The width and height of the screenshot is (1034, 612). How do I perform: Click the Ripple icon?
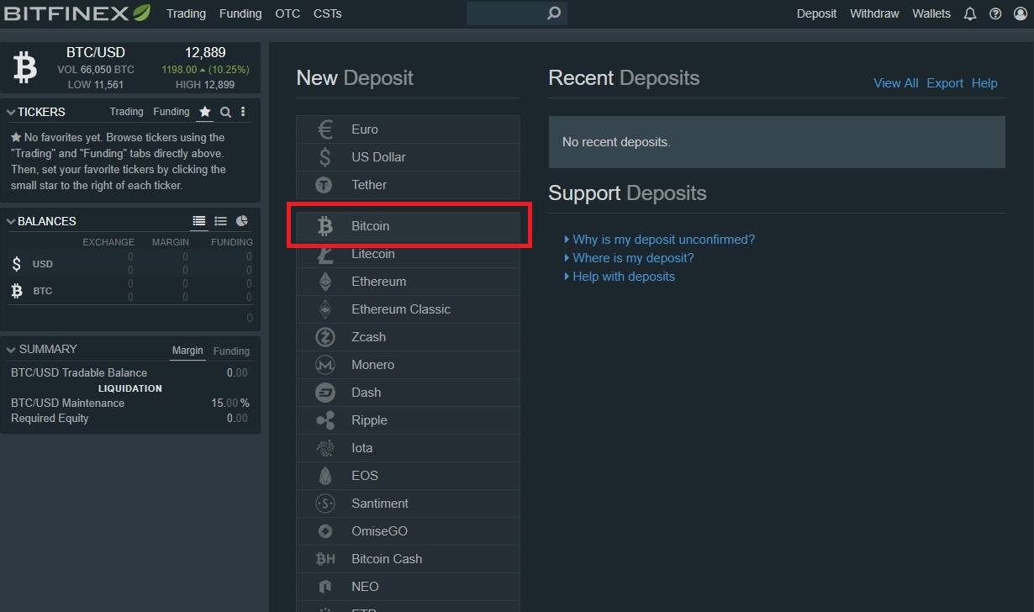coord(324,420)
